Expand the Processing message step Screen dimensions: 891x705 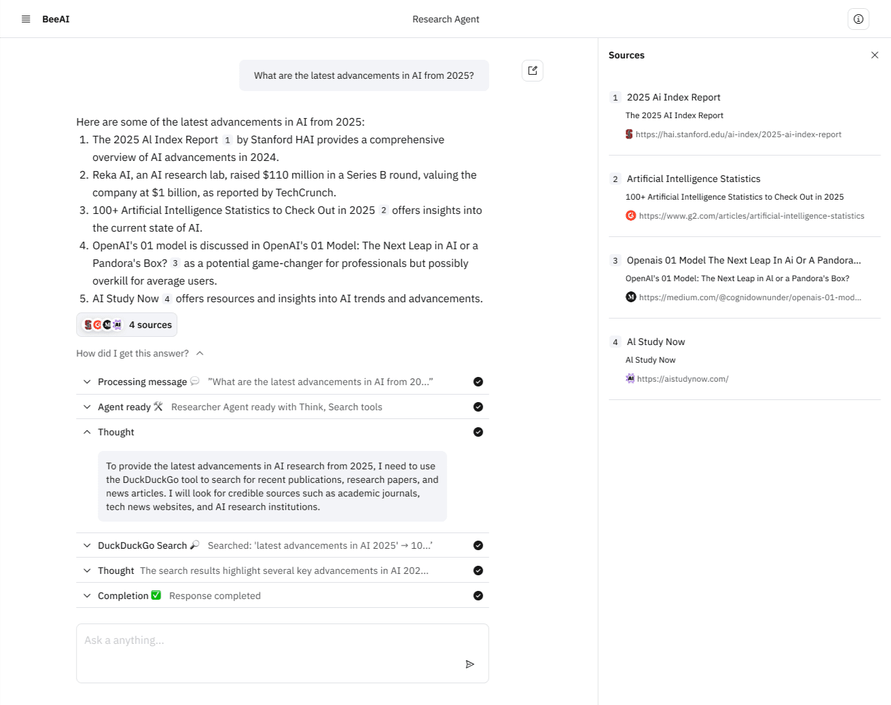click(87, 382)
